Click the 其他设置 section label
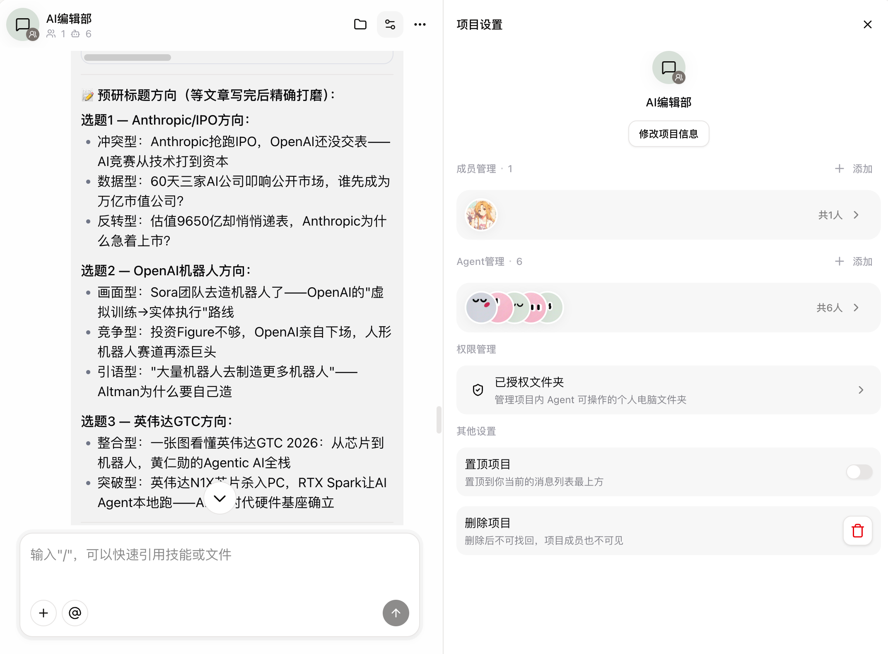The height and width of the screenshot is (654, 888). tap(476, 431)
